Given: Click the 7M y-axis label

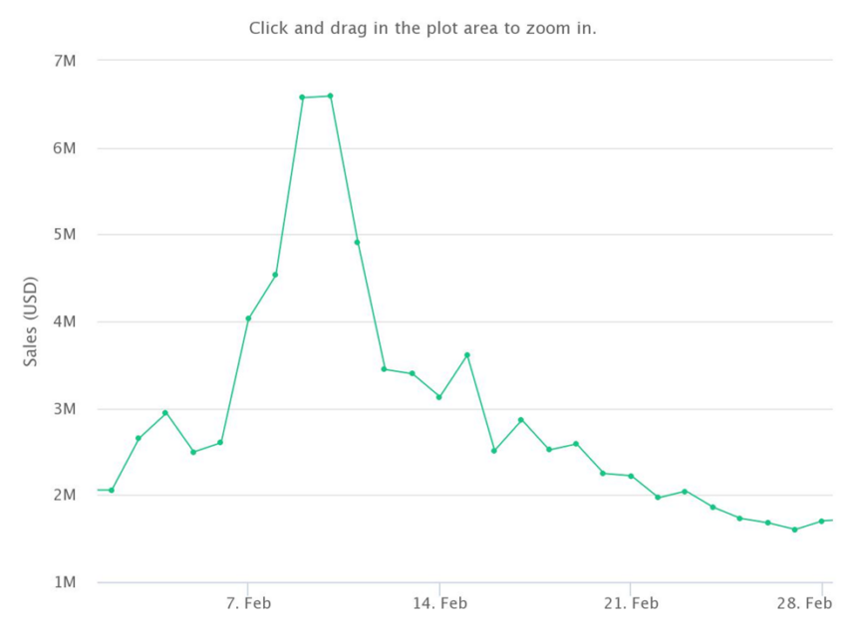Looking at the screenshot, I should click(x=65, y=61).
